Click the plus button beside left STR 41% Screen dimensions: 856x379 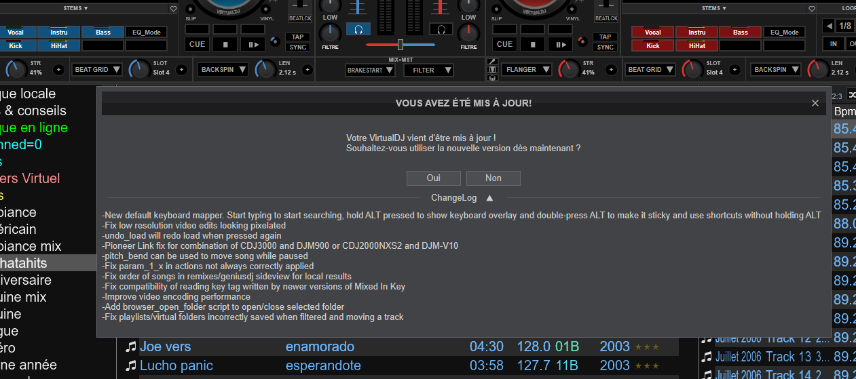58,70
